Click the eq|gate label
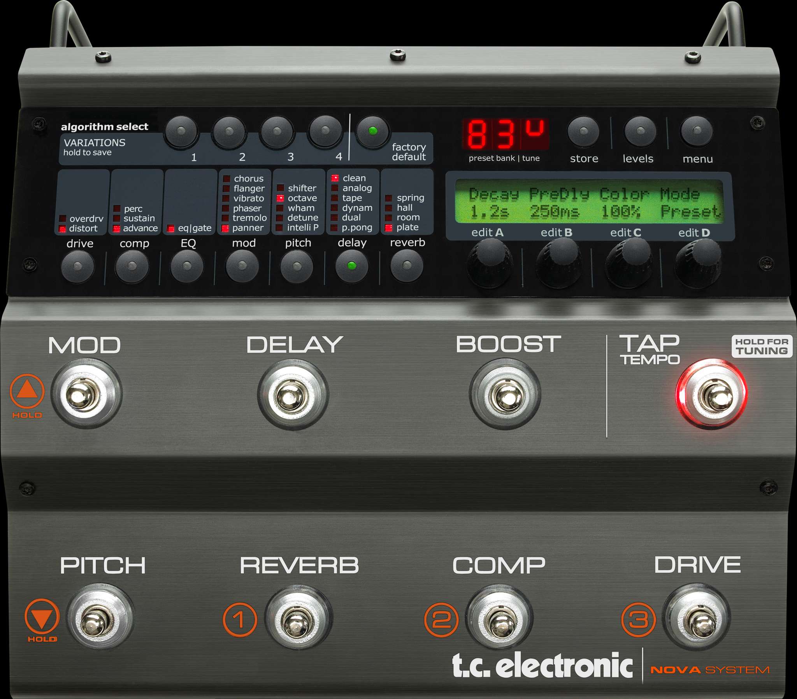 point(195,228)
